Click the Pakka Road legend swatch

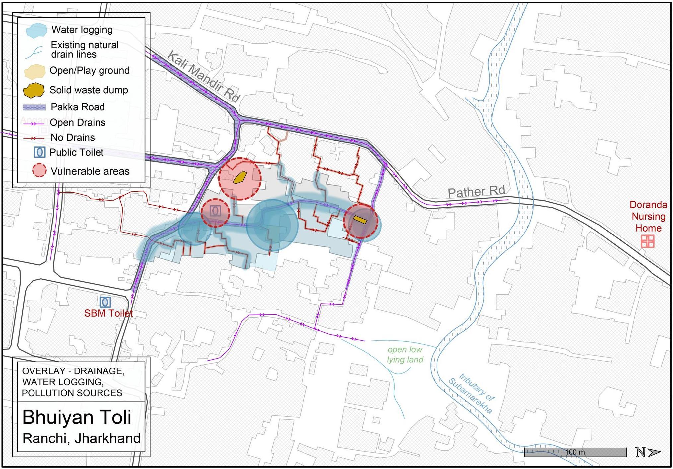click(x=34, y=107)
